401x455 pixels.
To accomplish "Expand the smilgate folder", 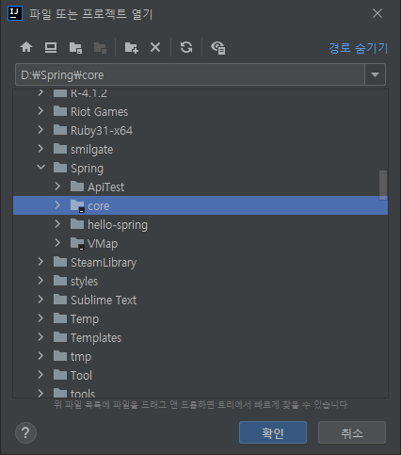I will [40, 149].
